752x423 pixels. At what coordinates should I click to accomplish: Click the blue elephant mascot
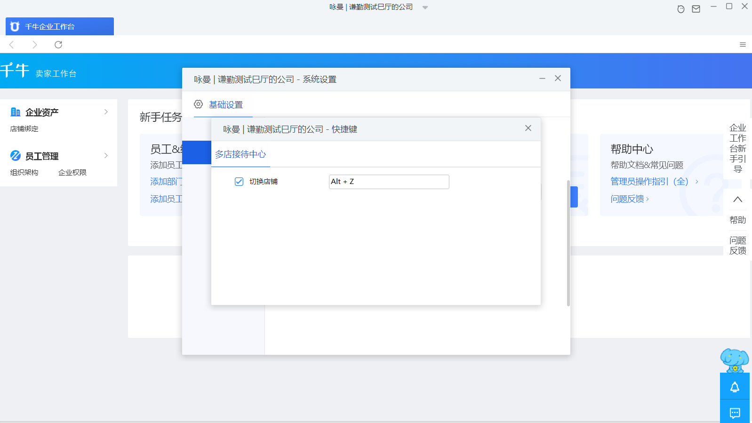point(735,360)
